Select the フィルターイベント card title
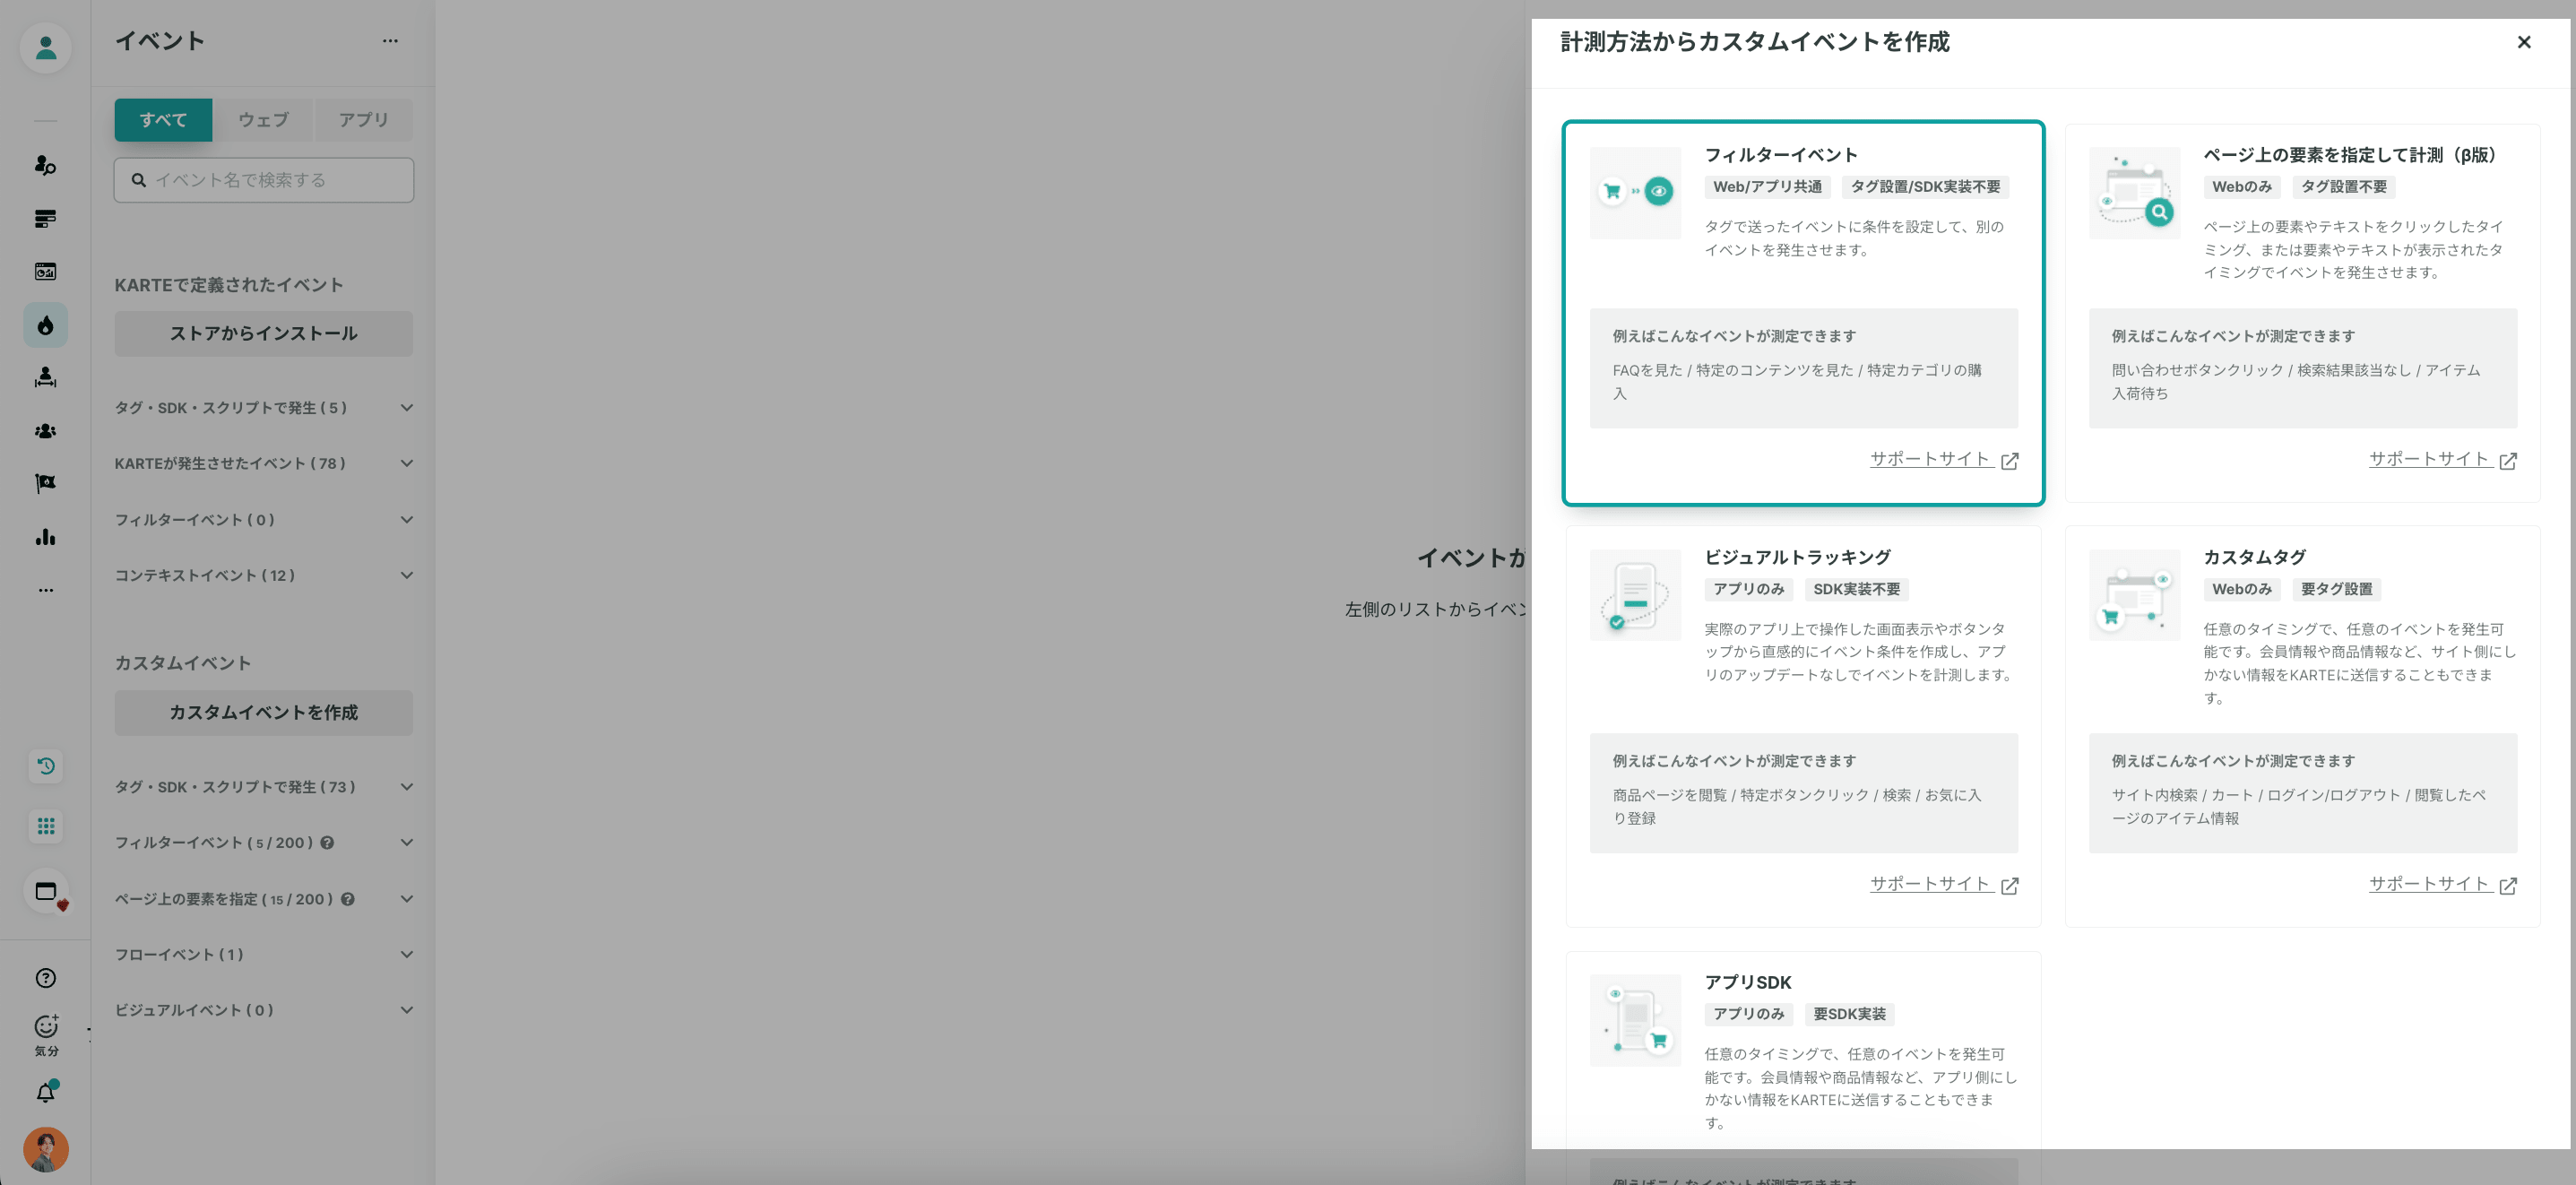The height and width of the screenshot is (1185, 2576). pyautogui.click(x=1781, y=155)
